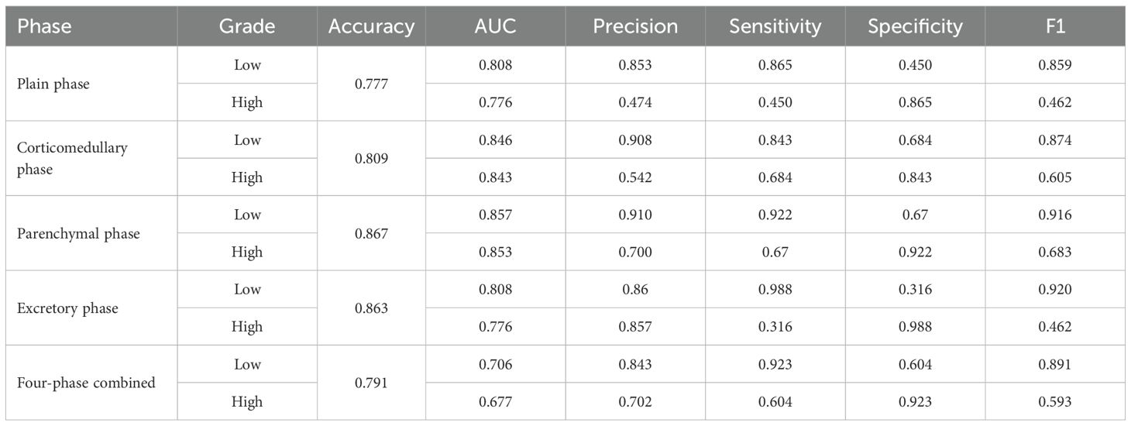Select the Parenchymal phase row label
This screenshot has height=426, width=1131.
[x=78, y=233]
